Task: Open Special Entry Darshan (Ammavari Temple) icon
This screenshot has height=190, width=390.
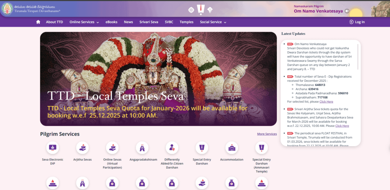Action: coord(261,148)
